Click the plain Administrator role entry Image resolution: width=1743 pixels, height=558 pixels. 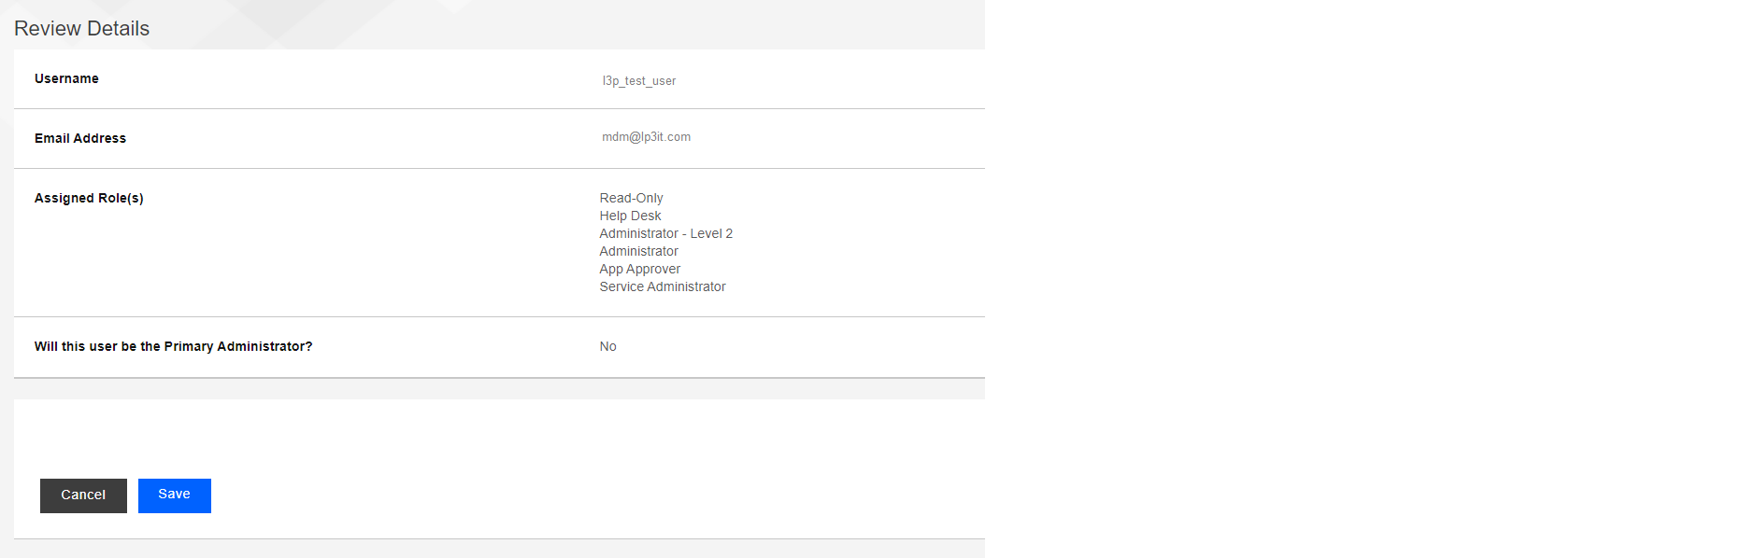tap(639, 251)
